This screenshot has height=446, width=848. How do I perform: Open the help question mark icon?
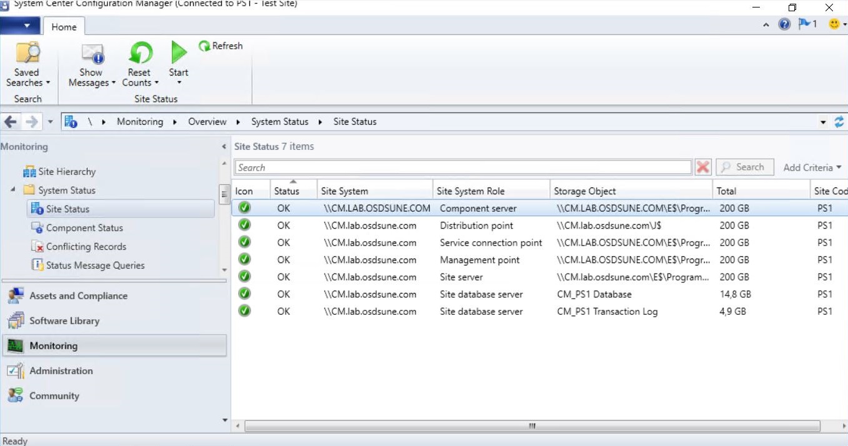coord(784,24)
